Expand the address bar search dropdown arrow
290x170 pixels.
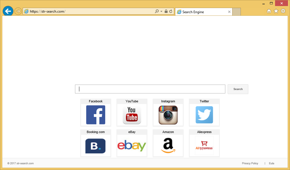(161, 11)
